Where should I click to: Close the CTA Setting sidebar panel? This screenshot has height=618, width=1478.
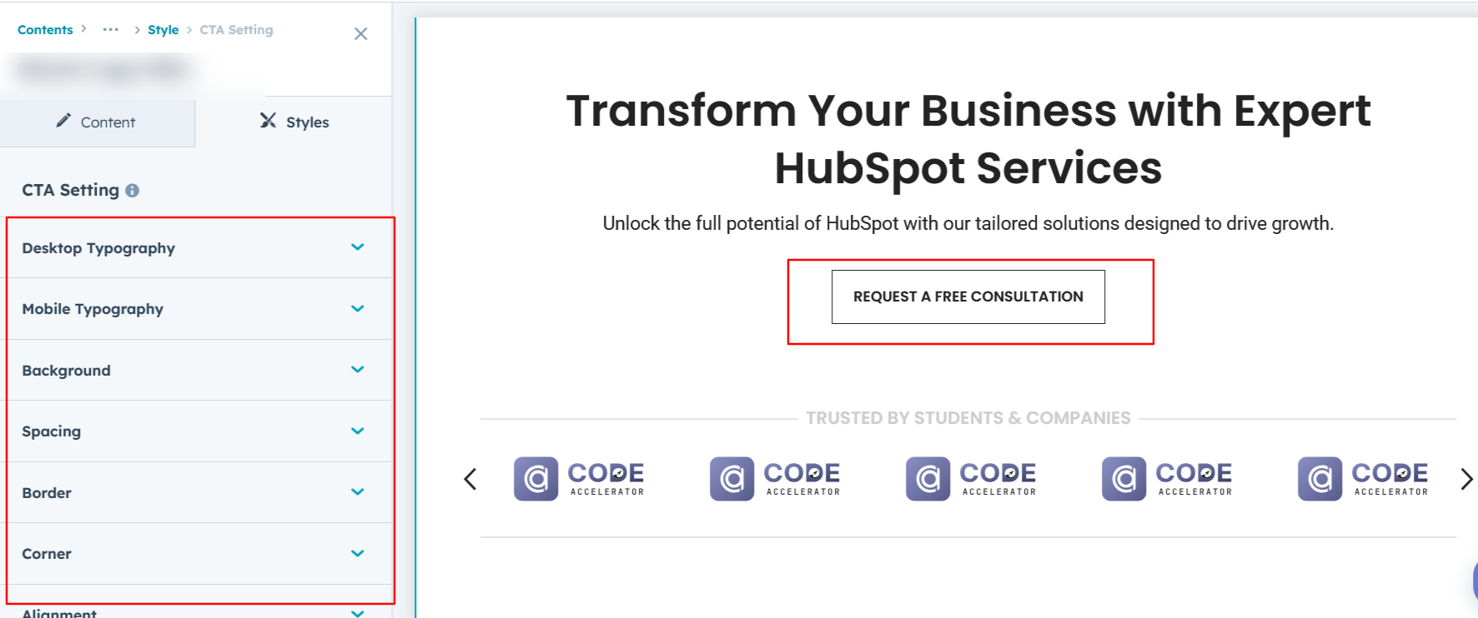360,34
